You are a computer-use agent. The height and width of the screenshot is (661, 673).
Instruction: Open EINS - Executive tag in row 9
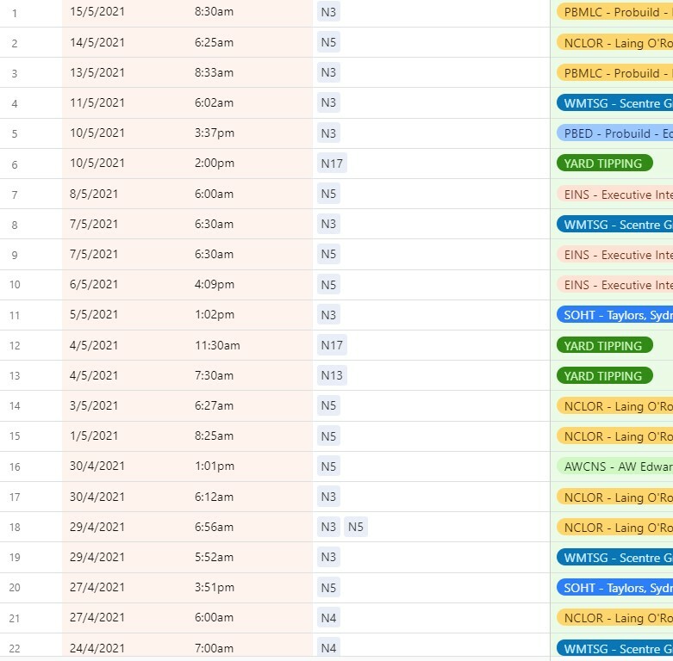[614, 255]
